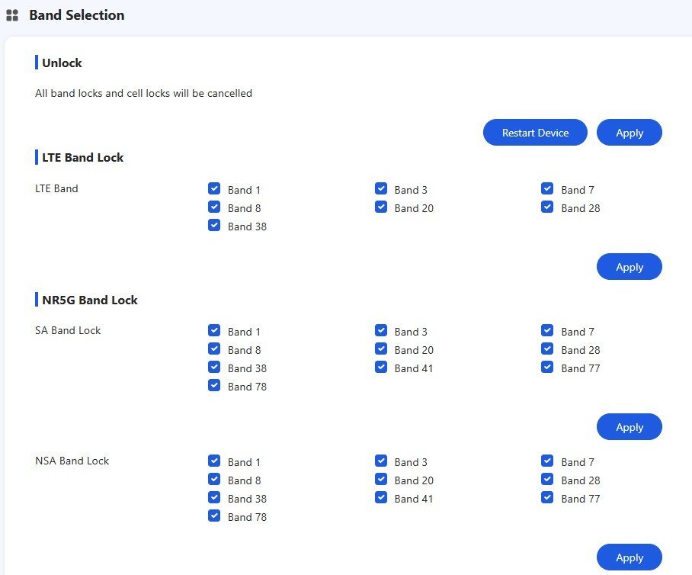Apply the Unlock section setting
692x575 pixels.
click(x=629, y=133)
